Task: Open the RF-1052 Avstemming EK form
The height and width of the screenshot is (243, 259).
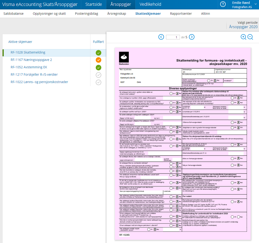Action: pos(29,67)
